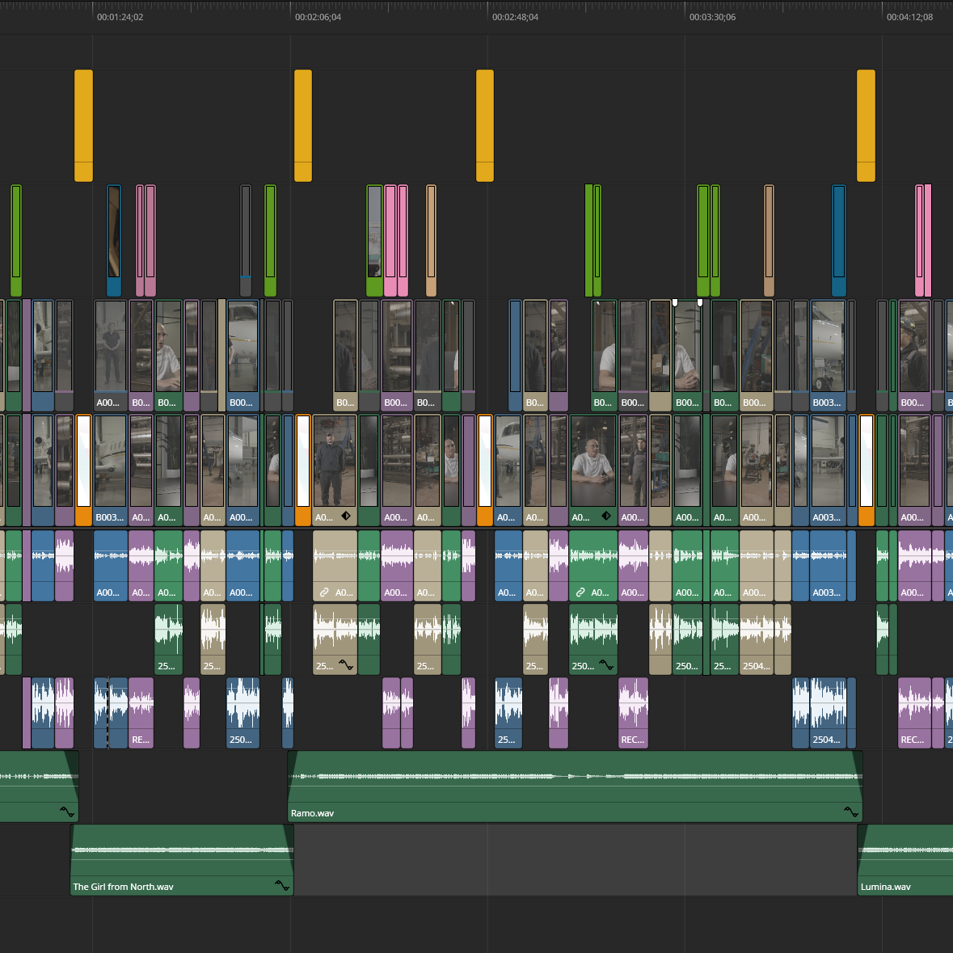Select the blue B003... airplane video clip
Image resolution: width=953 pixels, height=953 pixels.
tap(827, 354)
